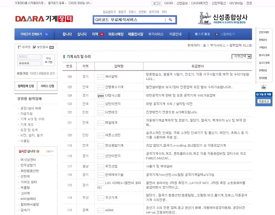Click the 회원가입 link
The height and width of the screenshot is (215, 275).
22,73
